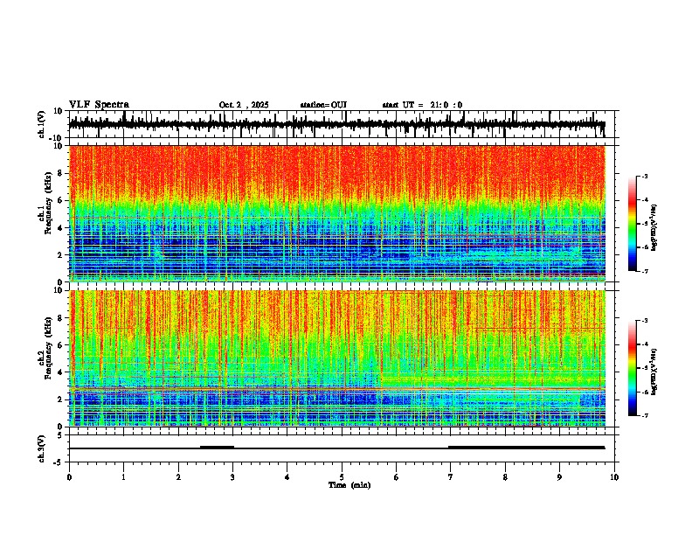This screenshot has width=692, height=535.
Task: Click the ch.3(V) bottom trace panel
Action: point(341,448)
